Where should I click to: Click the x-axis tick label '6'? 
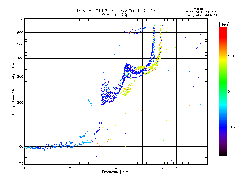pyautogui.click(x=142, y=168)
